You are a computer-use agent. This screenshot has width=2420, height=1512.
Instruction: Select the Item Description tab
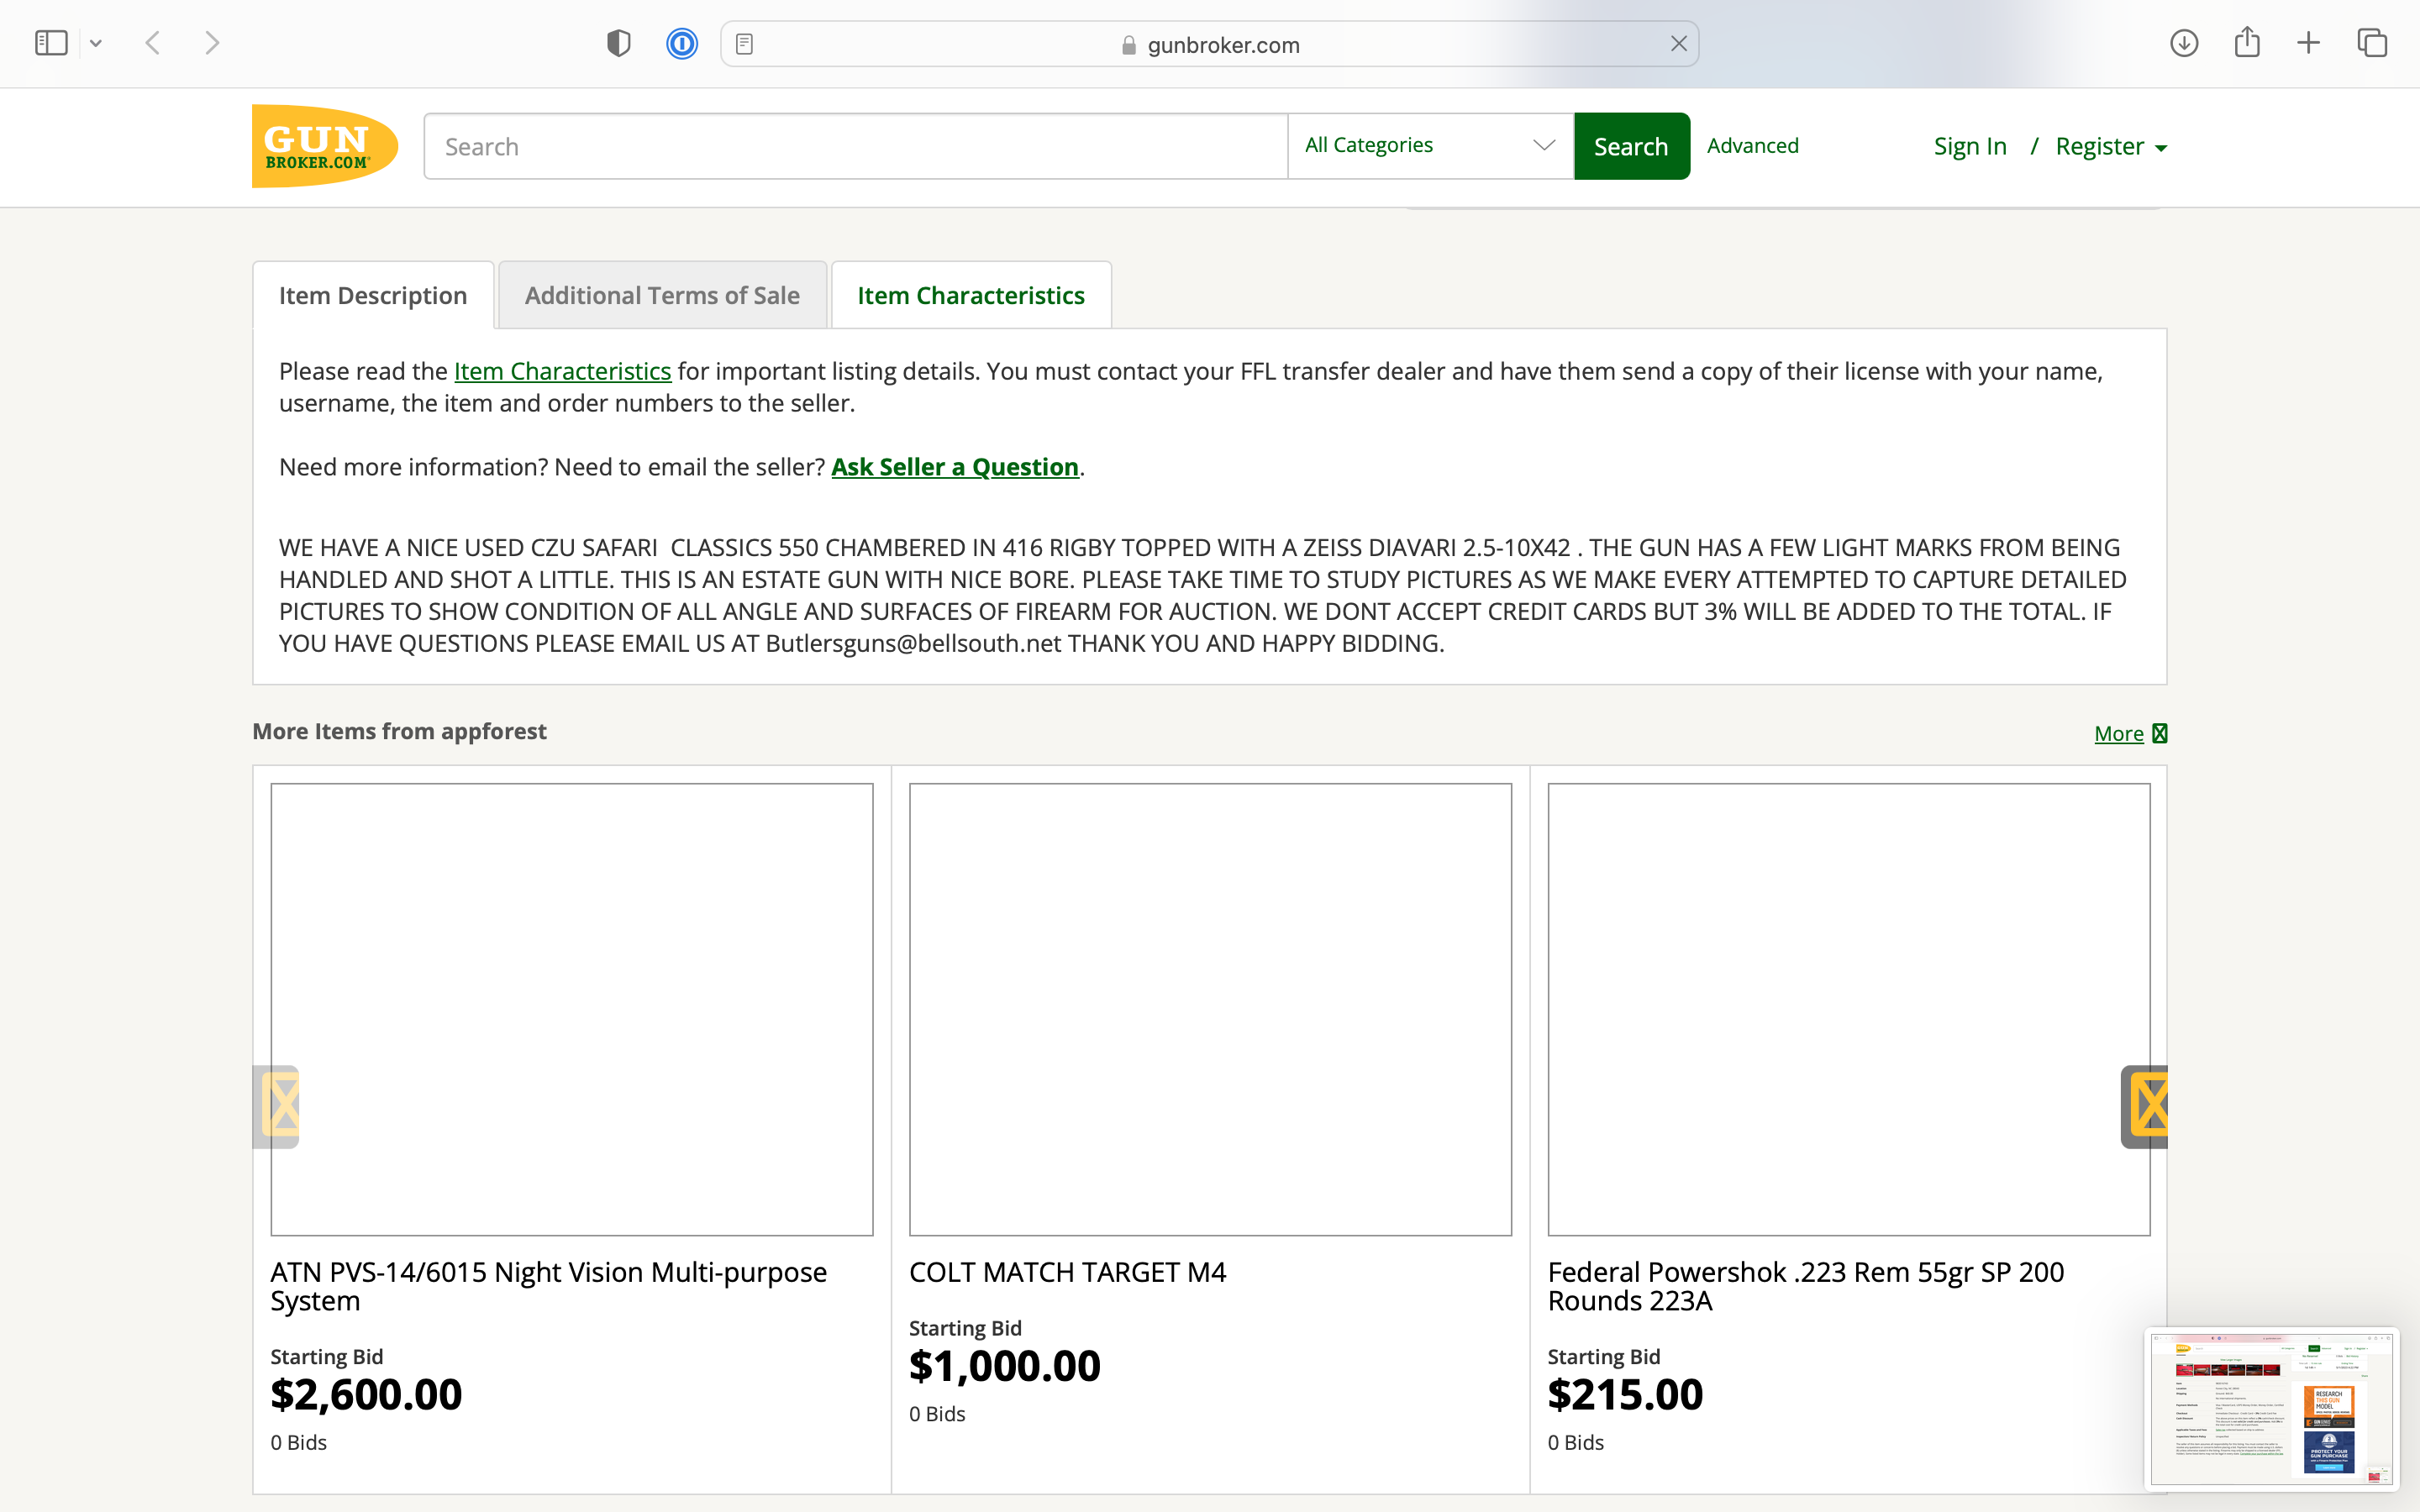click(x=373, y=295)
